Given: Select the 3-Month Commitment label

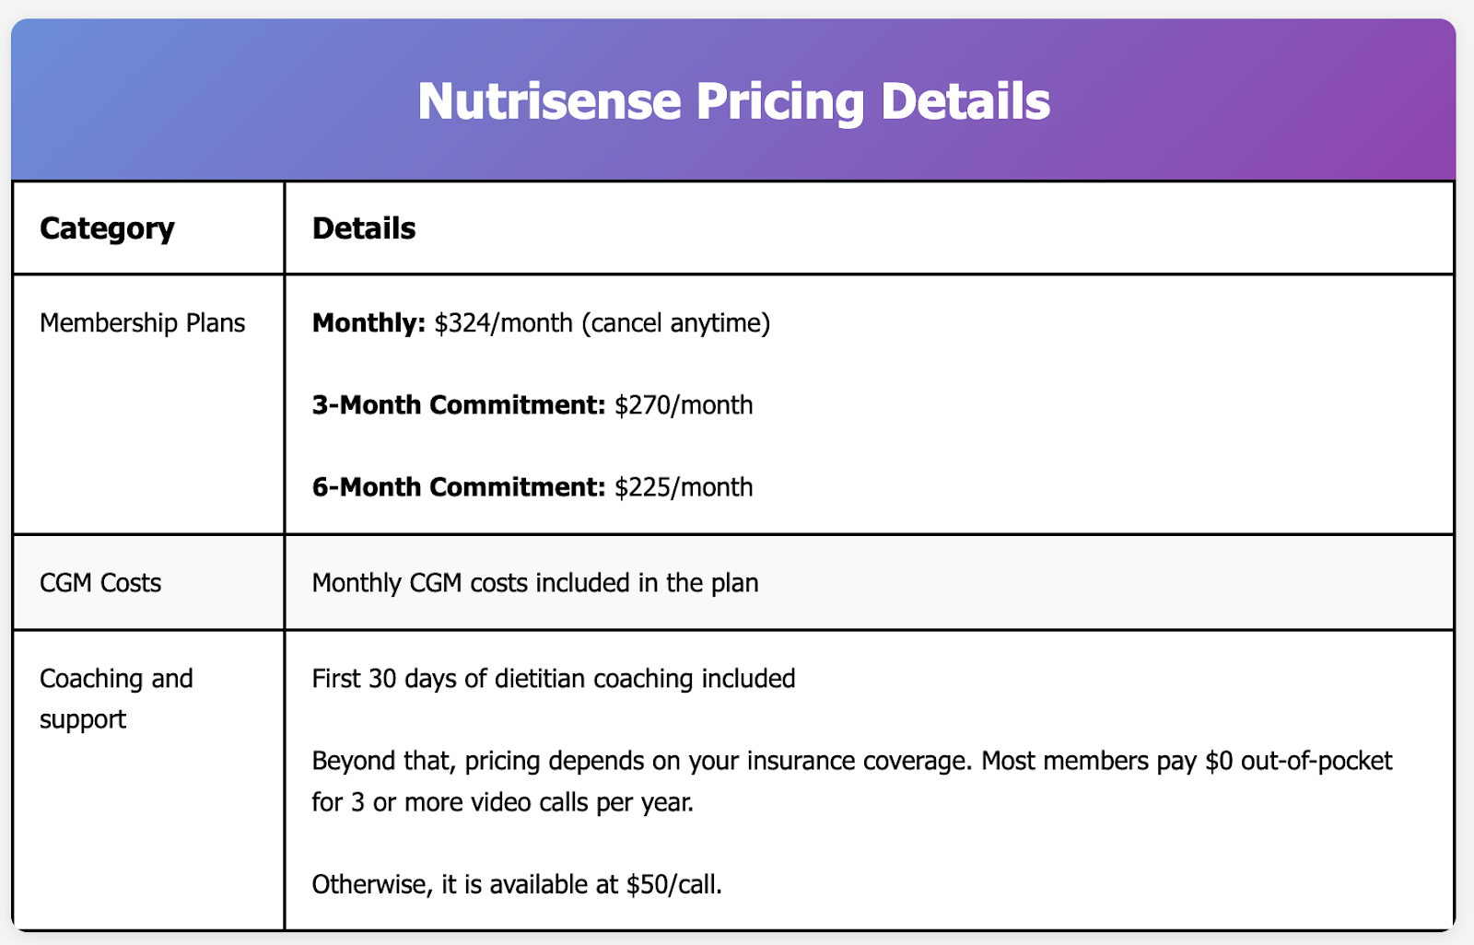Looking at the screenshot, I should [459, 405].
